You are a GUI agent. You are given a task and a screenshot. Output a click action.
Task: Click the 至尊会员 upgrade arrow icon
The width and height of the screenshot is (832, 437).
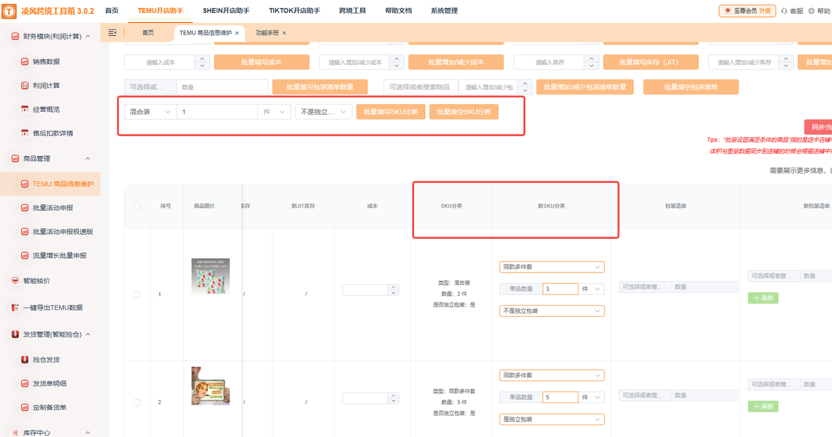[x=727, y=11]
